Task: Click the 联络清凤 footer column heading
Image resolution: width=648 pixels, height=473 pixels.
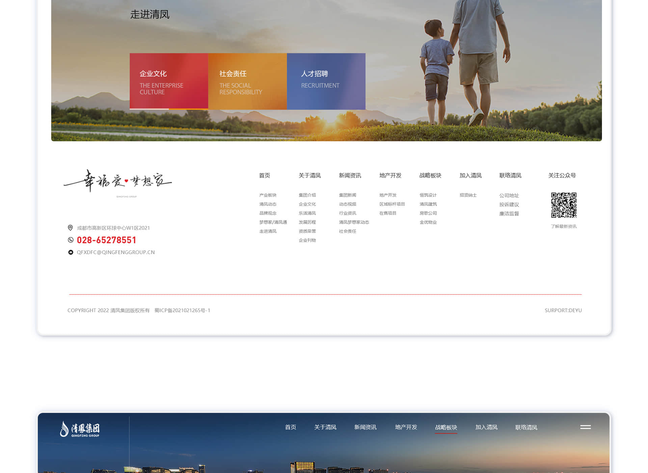Action: (510, 176)
